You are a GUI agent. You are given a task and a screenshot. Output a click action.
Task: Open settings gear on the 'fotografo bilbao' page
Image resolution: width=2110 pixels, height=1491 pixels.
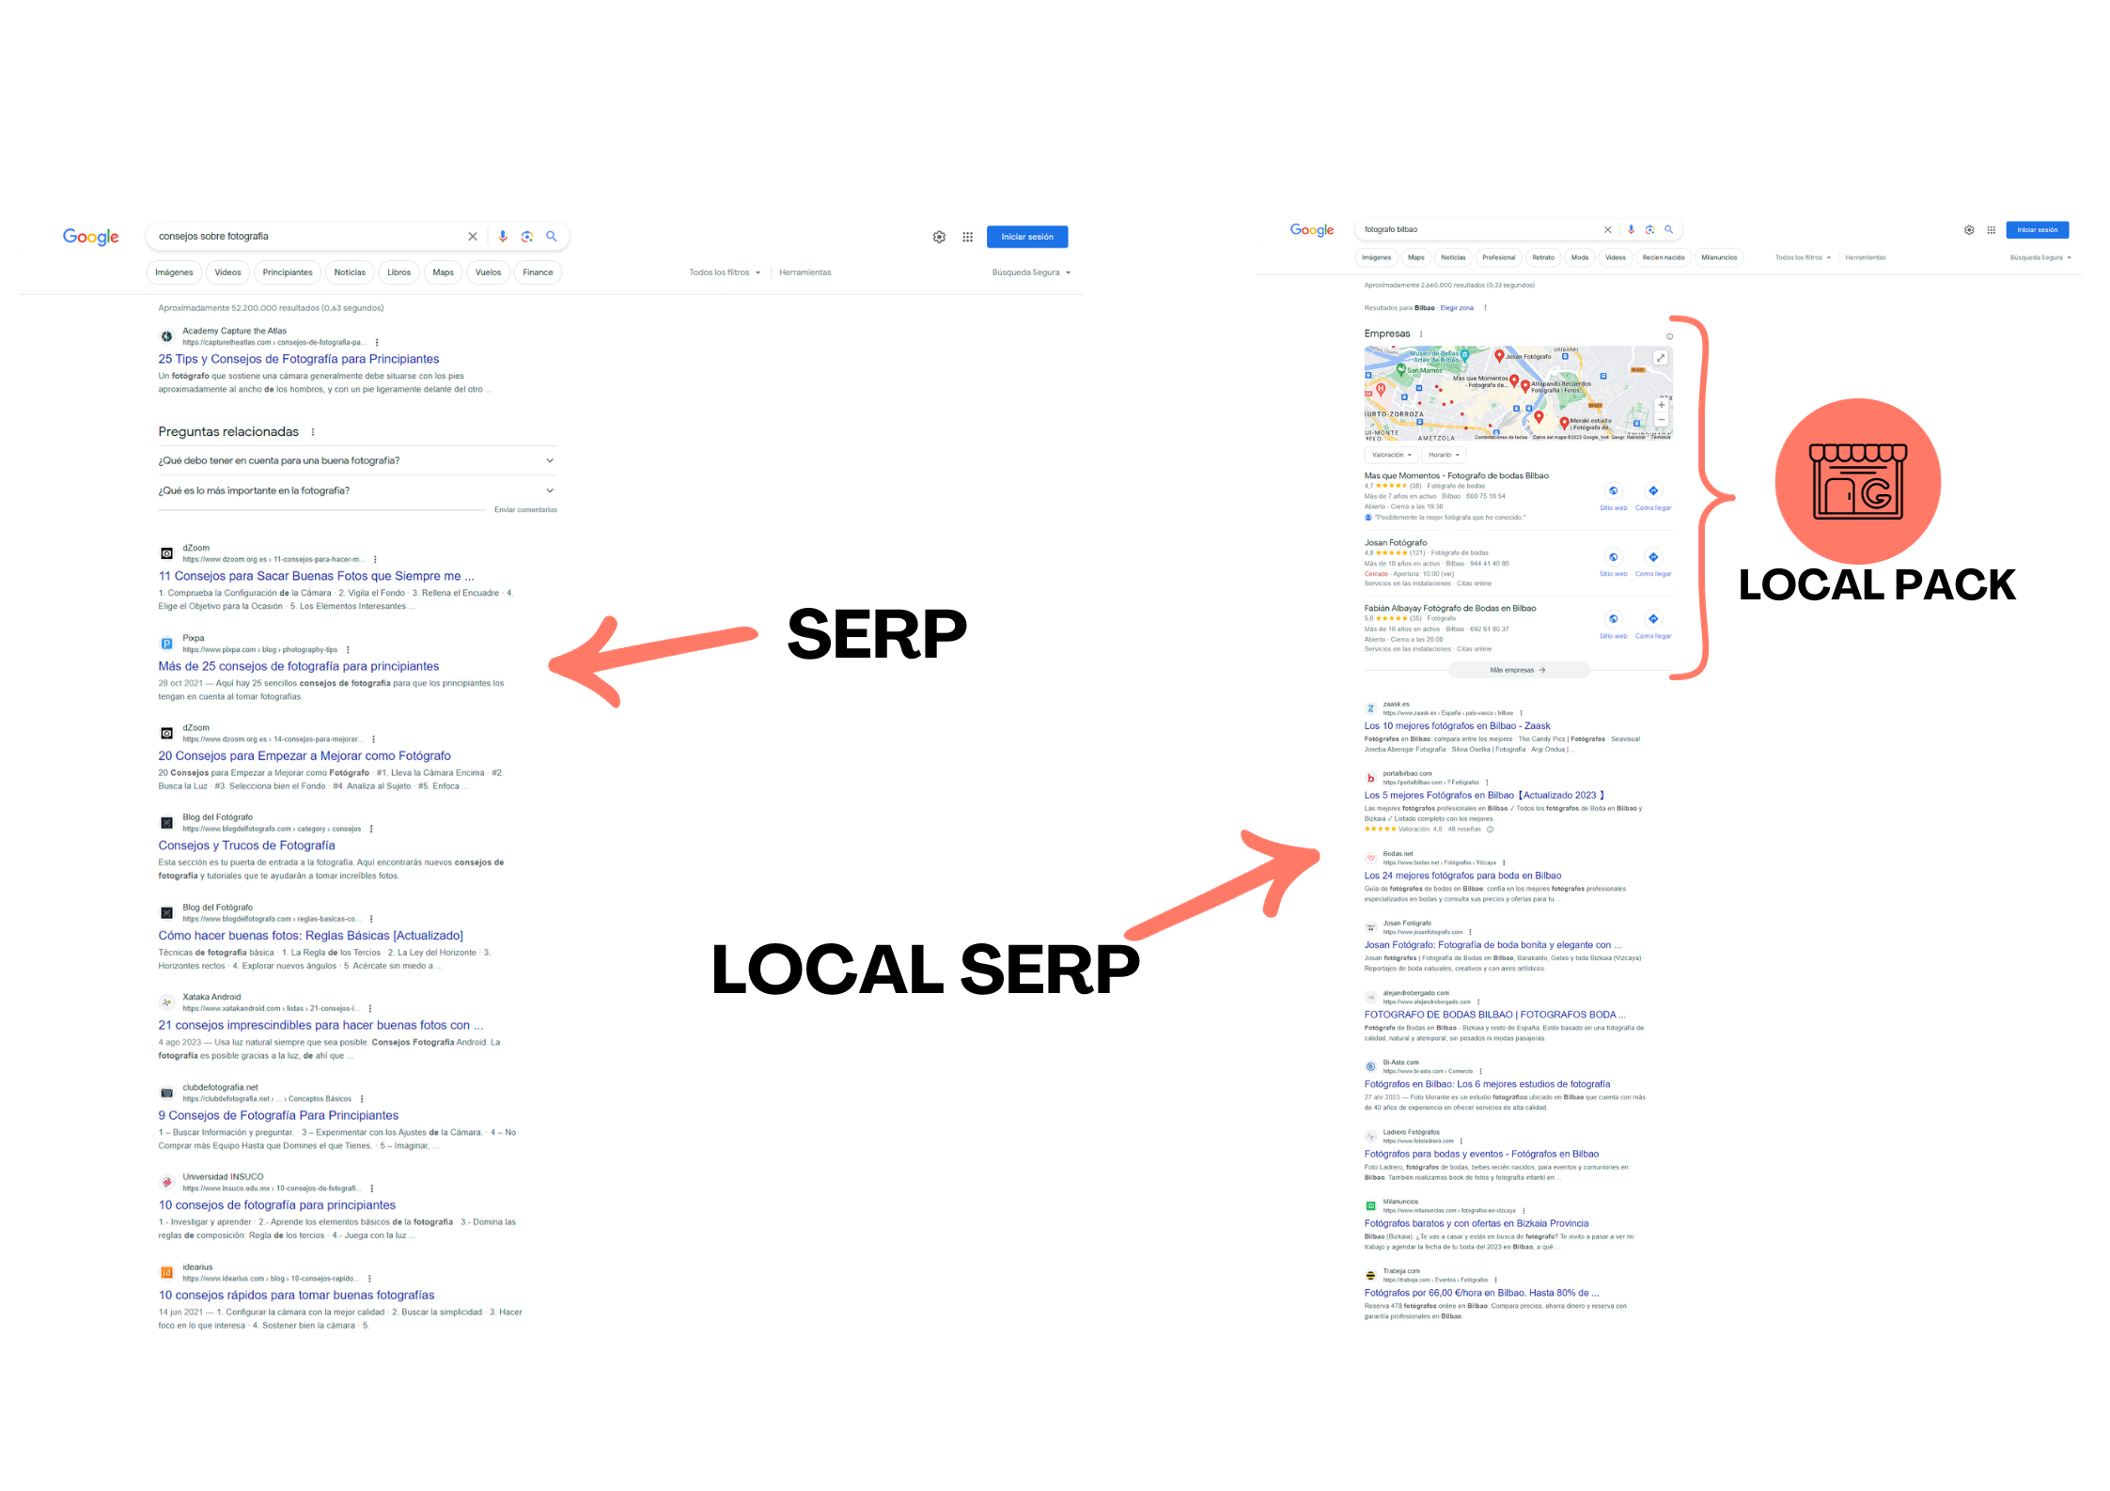click(x=1969, y=230)
